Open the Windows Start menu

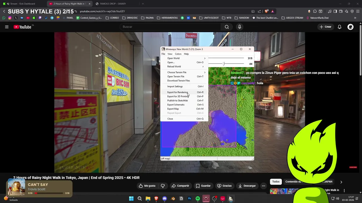131,199
